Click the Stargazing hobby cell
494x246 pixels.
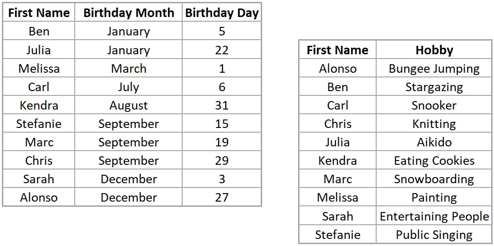[434, 87]
